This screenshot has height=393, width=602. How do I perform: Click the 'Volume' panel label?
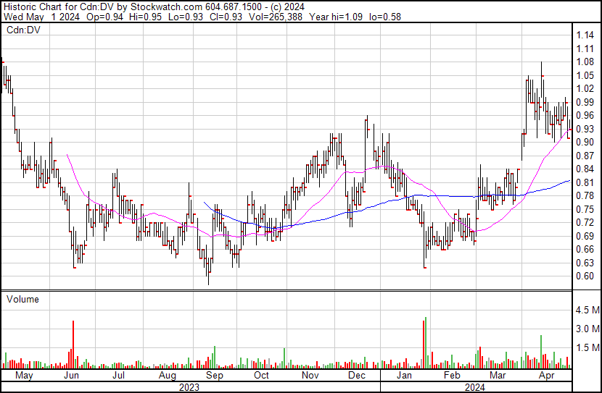[22, 299]
